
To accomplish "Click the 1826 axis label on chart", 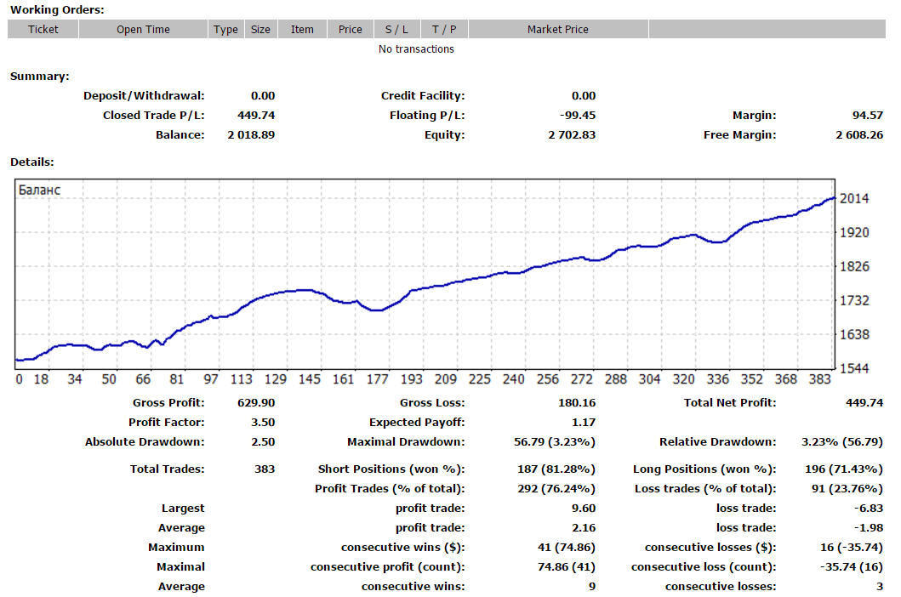I will click(854, 267).
